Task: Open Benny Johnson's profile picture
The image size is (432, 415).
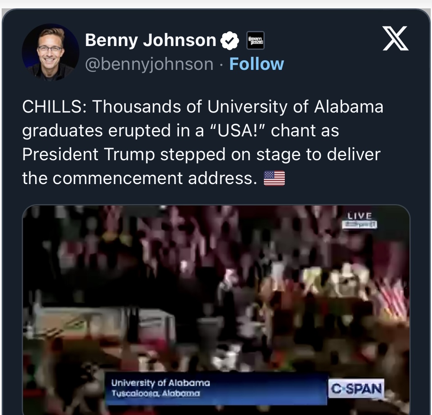Action: click(x=51, y=52)
